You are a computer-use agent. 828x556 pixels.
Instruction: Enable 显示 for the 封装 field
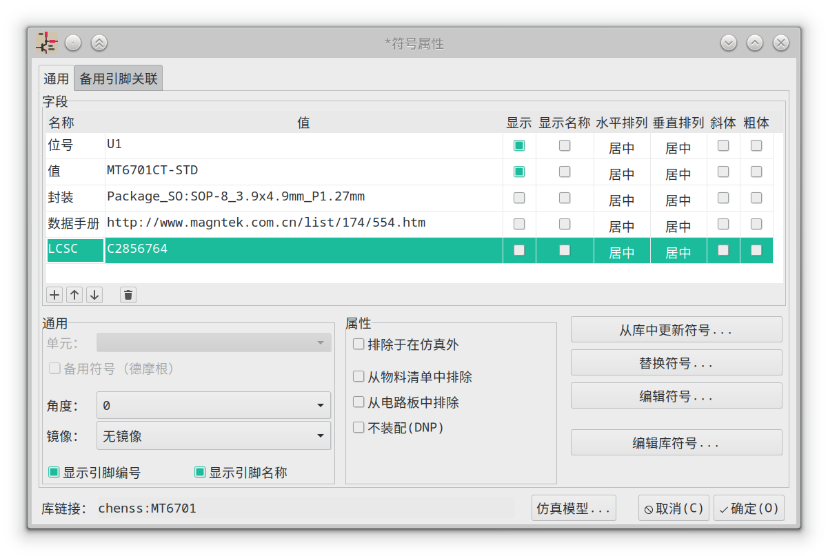[x=519, y=198]
